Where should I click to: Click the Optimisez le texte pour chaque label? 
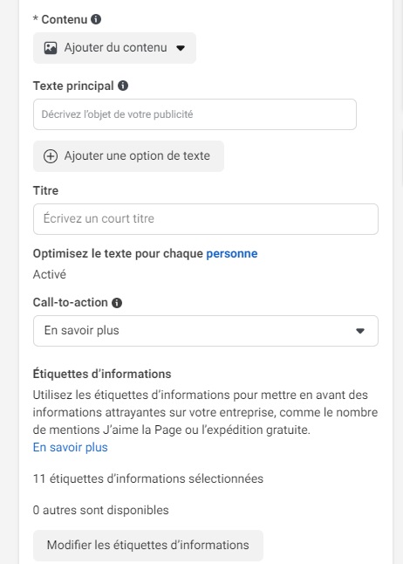(118, 253)
